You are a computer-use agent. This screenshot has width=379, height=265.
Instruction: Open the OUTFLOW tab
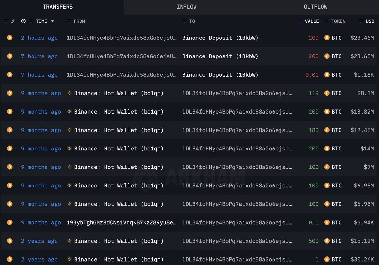(316, 7)
